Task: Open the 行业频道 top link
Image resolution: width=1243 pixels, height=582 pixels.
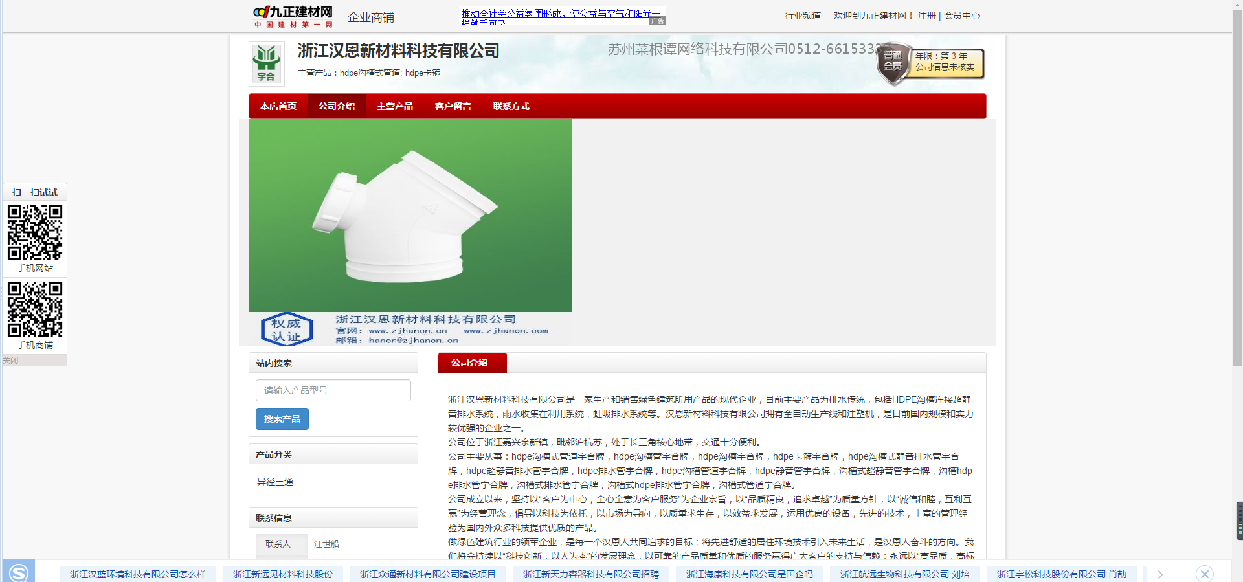Action: pos(803,16)
